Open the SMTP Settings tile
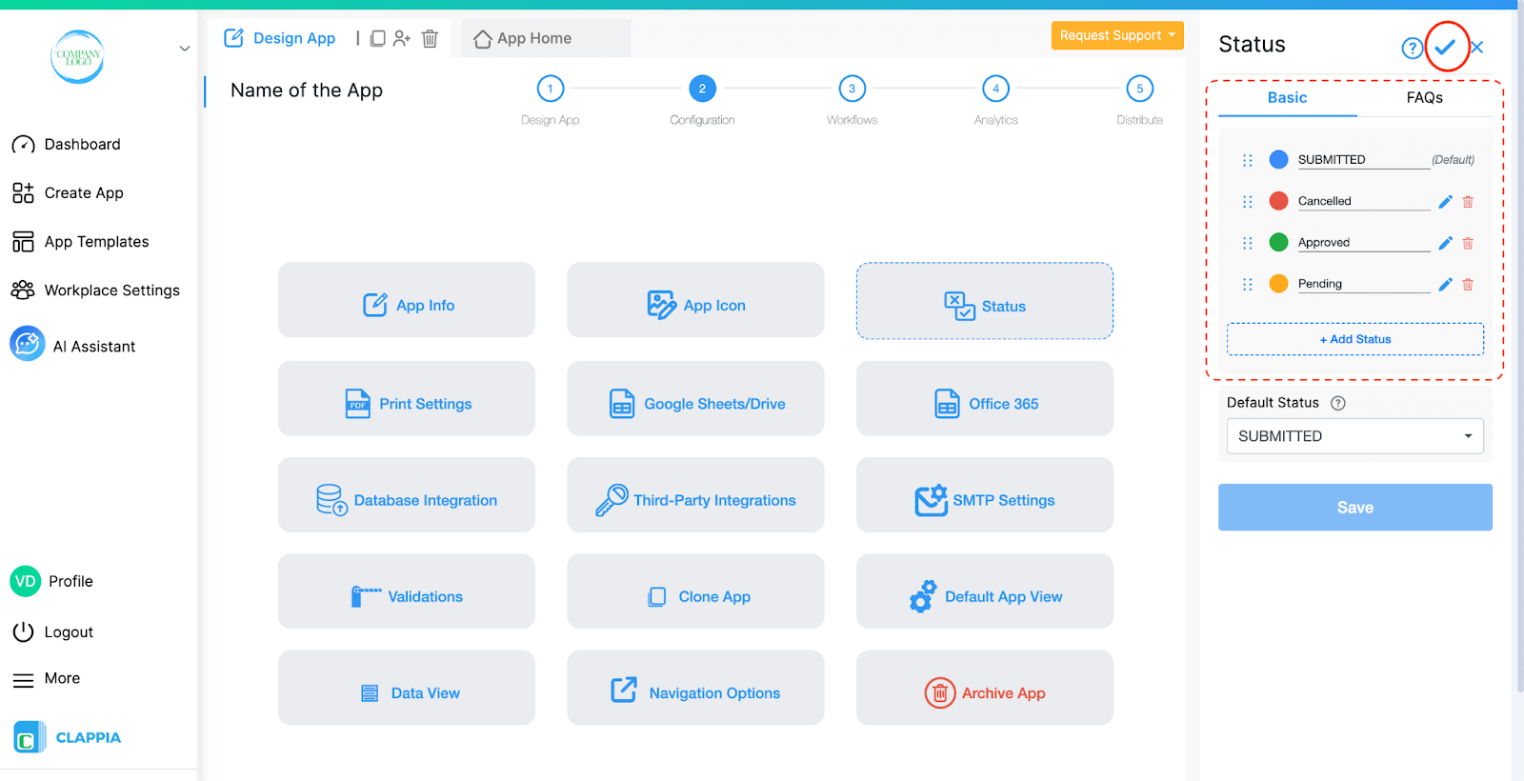This screenshot has height=781, width=1524. tap(985, 494)
